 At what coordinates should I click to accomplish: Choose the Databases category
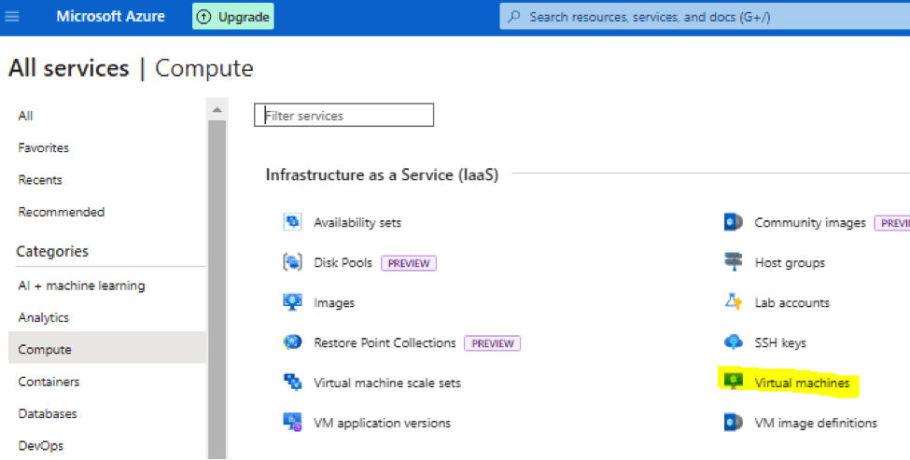tap(48, 413)
